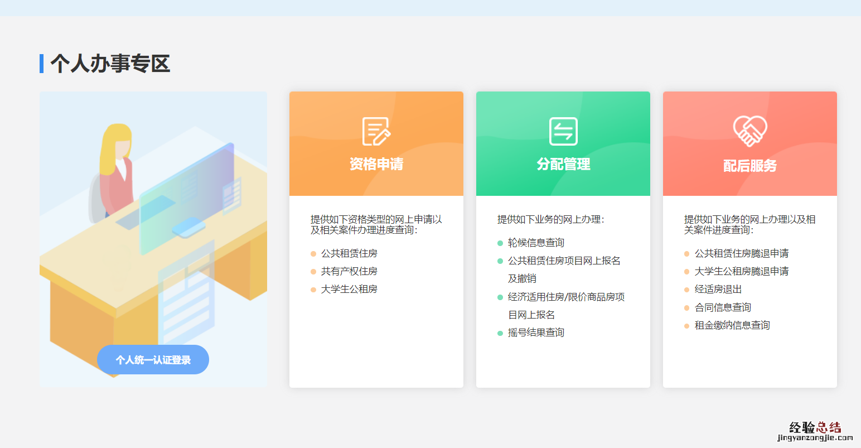Click the 配后服务 handshake heart icon
The width and height of the screenshot is (861, 448).
click(750, 132)
